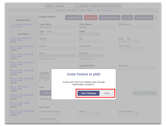Click the patient search box in tab
Viewport: 166px width, 126px height.
pyautogui.click(x=70, y=6)
